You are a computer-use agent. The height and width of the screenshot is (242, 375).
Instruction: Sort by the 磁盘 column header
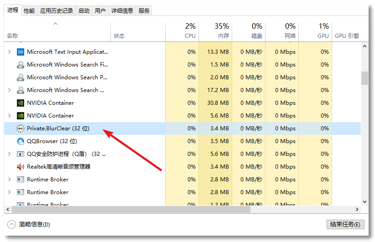tap(249, 32)
